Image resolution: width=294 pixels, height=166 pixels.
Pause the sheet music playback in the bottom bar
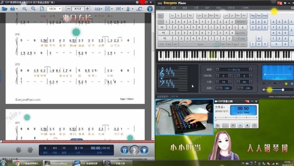125,150
